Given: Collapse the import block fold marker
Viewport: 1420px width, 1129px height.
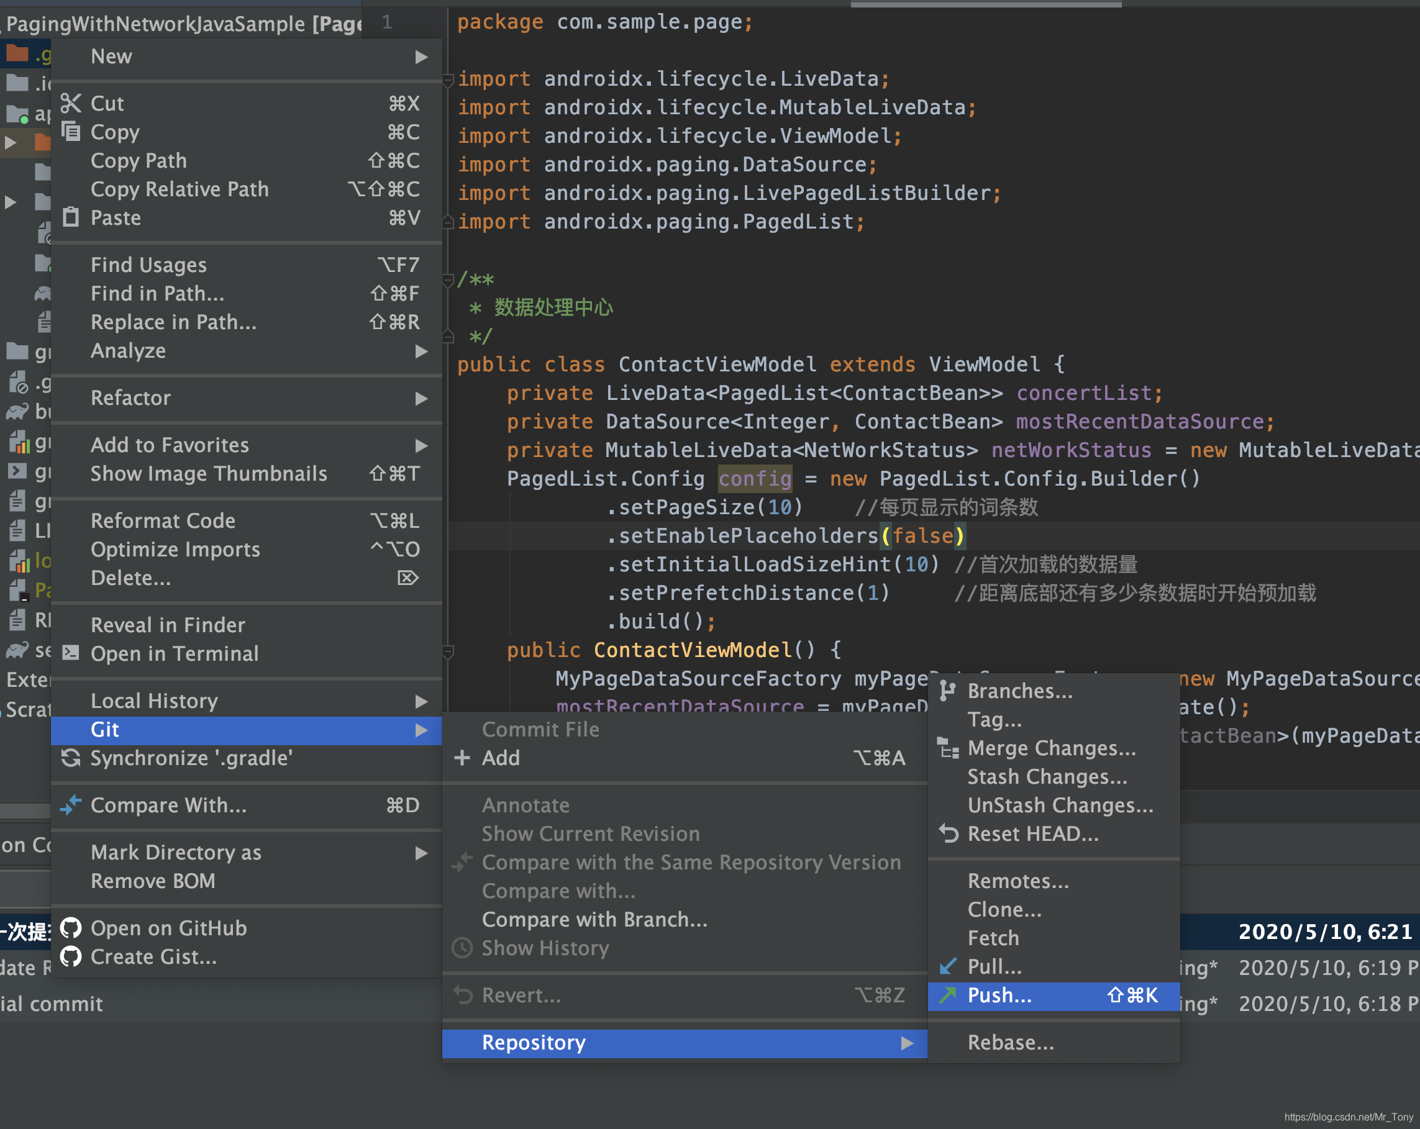Looking at the screenshot, I should (448, 80).
